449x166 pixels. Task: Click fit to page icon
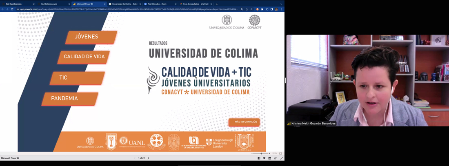click(281, 154)
